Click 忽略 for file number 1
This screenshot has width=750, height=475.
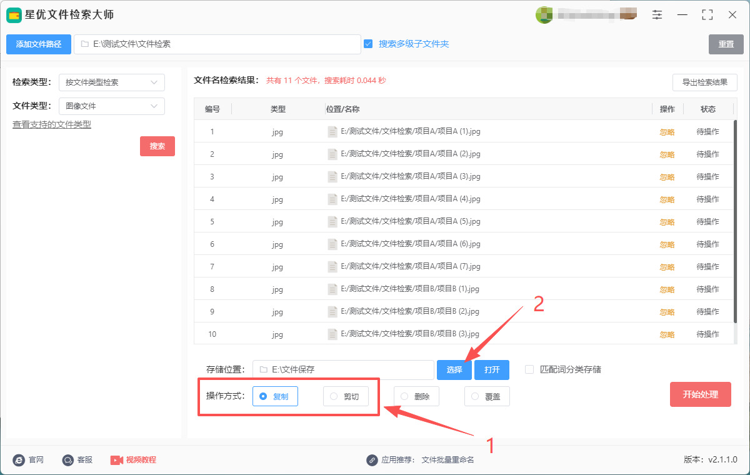tap(667, 132)
